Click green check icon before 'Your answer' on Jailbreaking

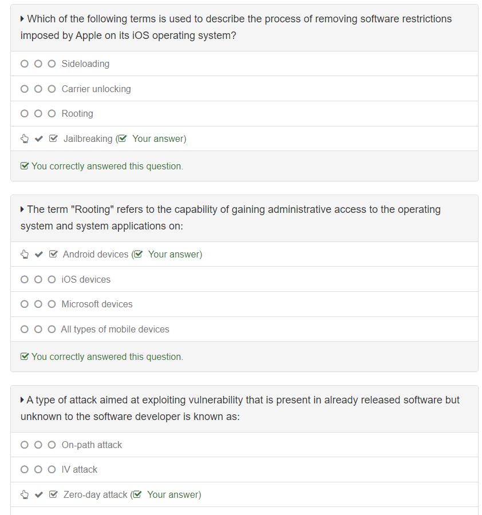click(122, 138)
